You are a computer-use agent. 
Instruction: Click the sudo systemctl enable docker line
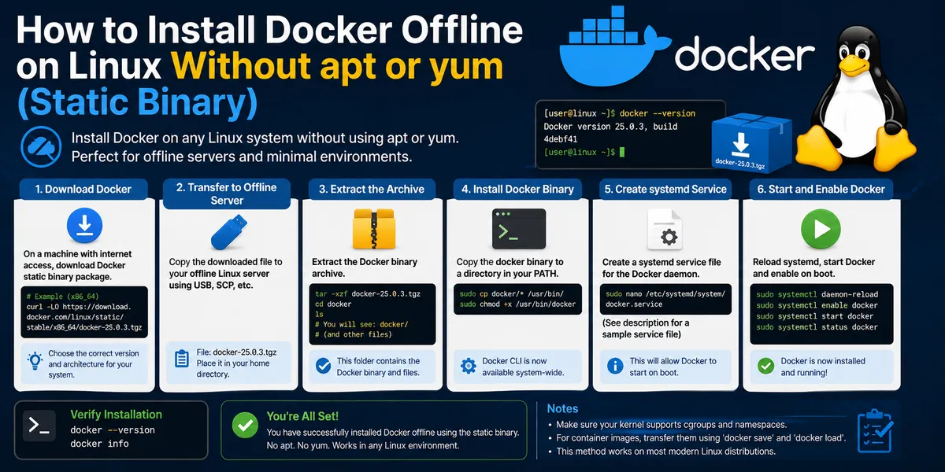tap(817, 305)
